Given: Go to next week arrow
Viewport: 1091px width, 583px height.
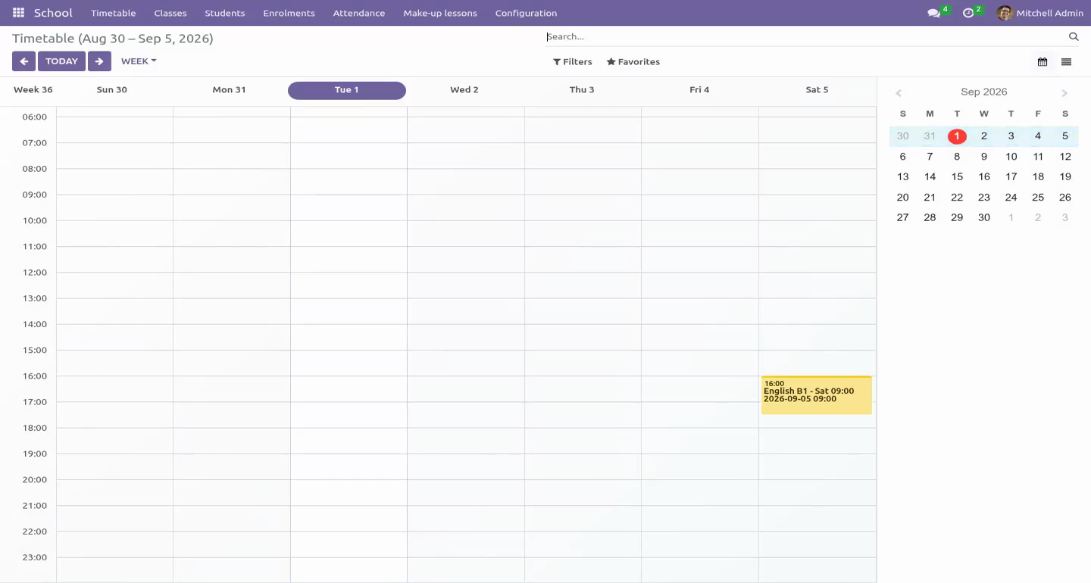Looking at the screenshot, I should coord(99,61).
